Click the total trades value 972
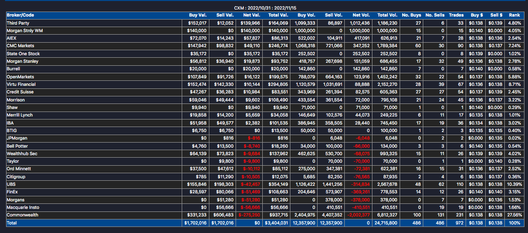528x233 pixels. (x=460, y=222)
